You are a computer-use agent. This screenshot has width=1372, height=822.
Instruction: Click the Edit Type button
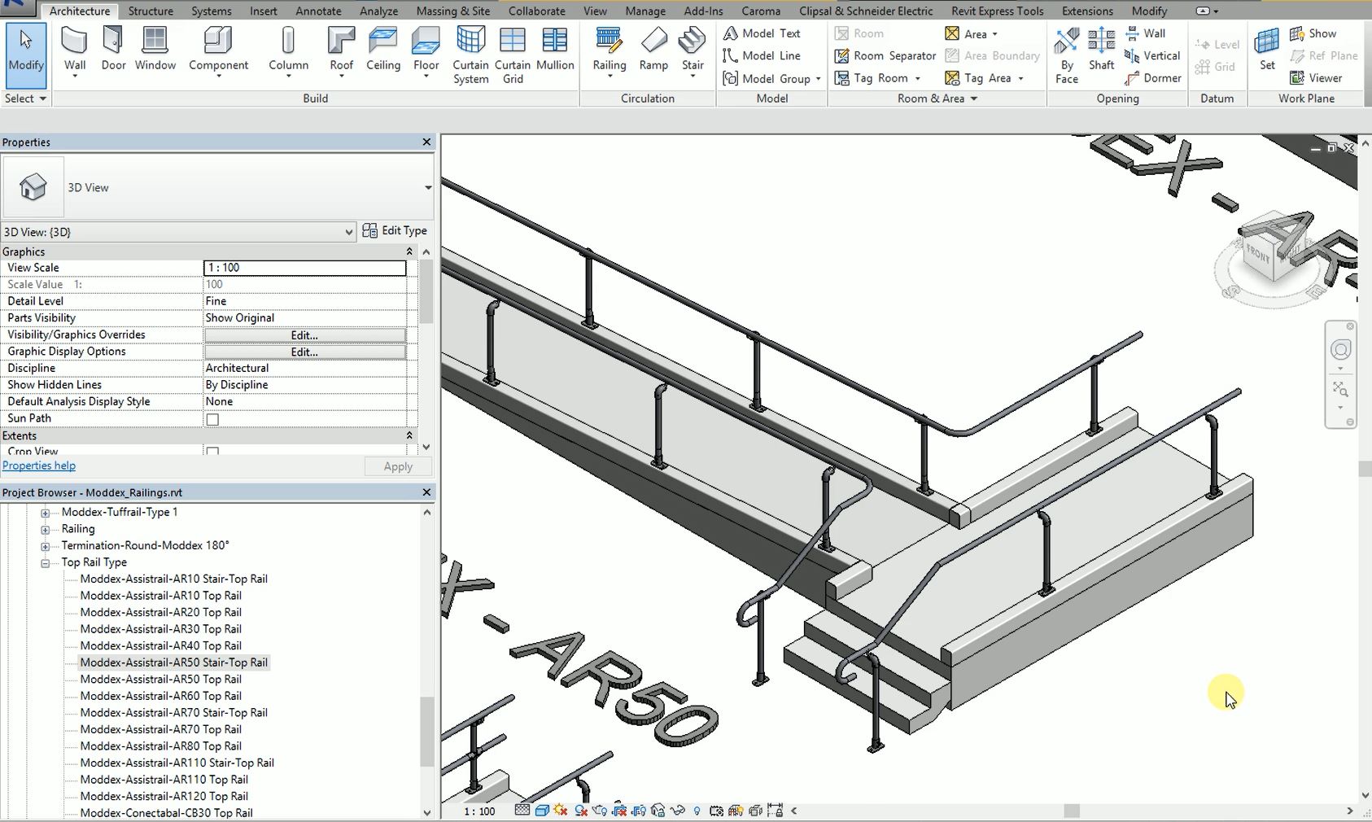(x=395, y=230)
